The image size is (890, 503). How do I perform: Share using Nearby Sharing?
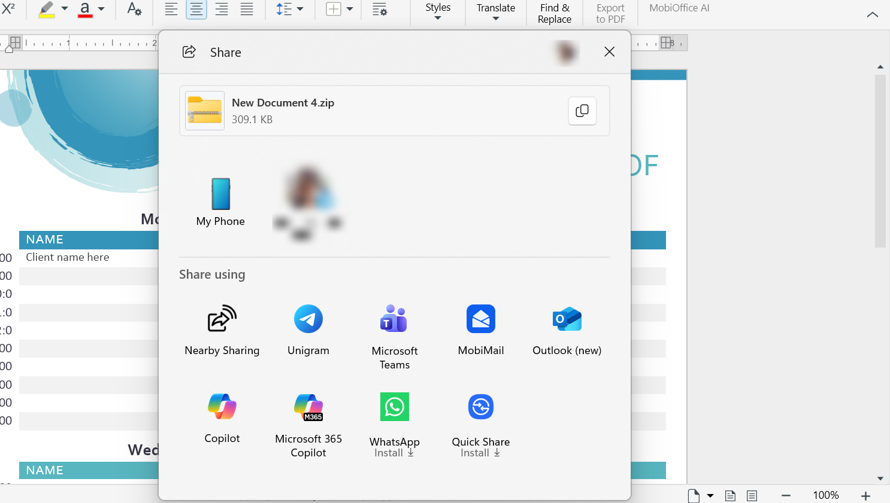(222, 331)
